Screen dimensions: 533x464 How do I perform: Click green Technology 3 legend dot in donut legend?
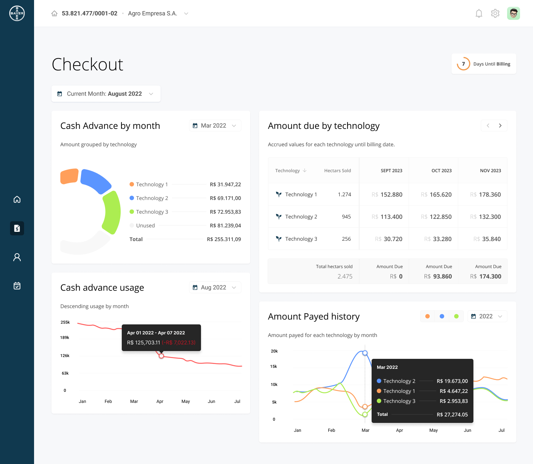point(132,212)
